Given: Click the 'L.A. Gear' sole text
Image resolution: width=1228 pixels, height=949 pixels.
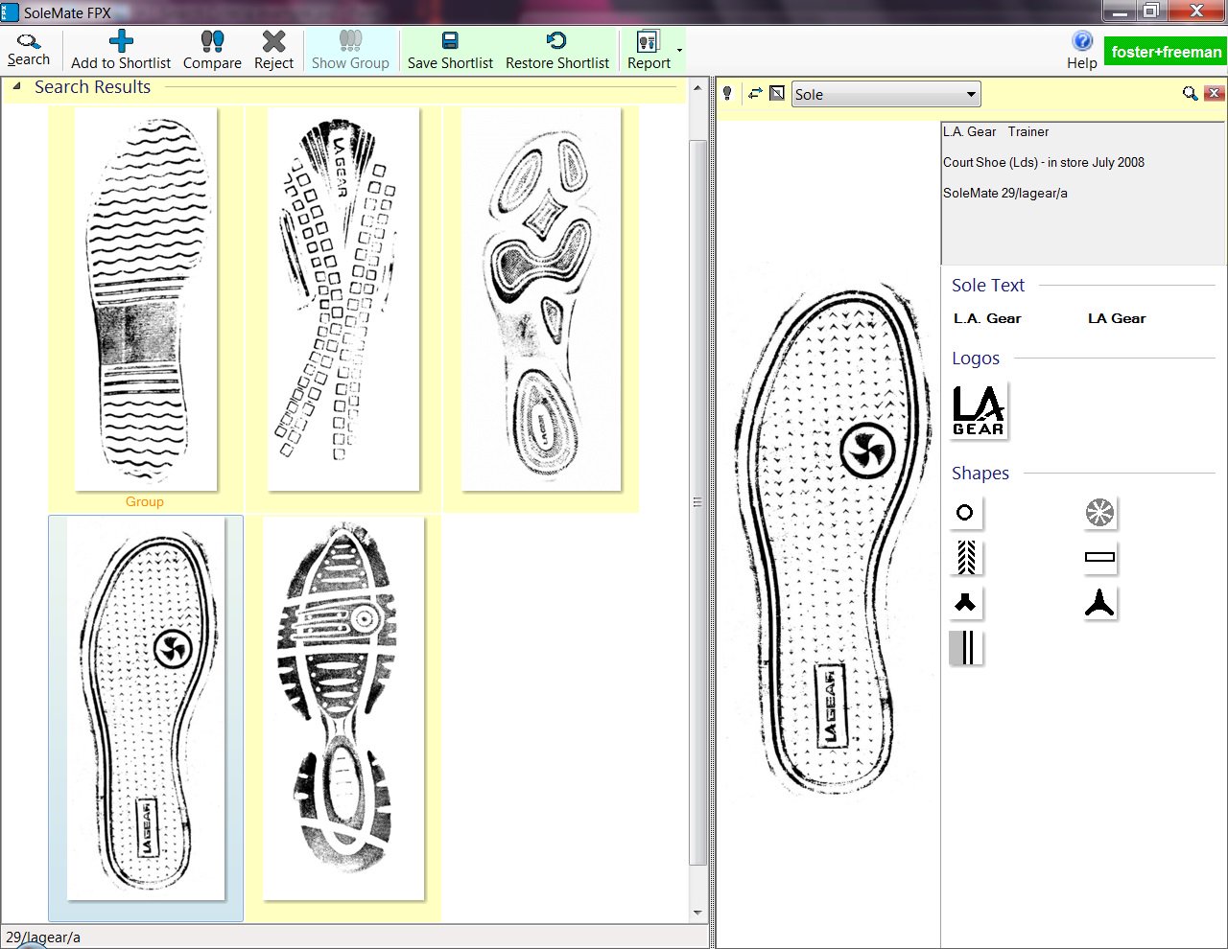Looking at the screenshot, I should 987,318.
